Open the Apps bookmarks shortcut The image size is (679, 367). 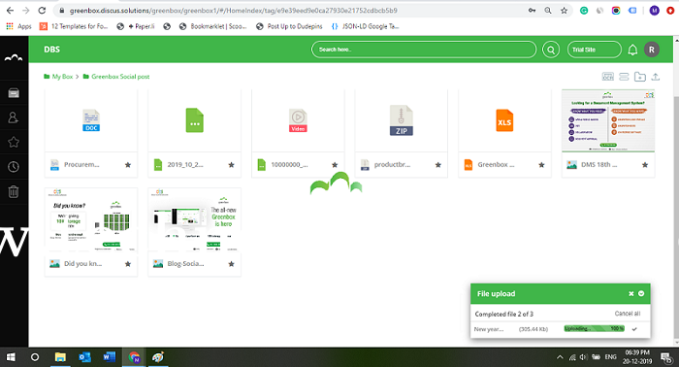click(18, 26)
